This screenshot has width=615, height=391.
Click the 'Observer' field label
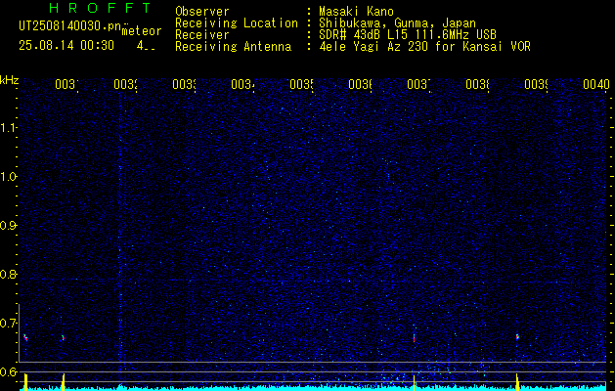(202, 12)
